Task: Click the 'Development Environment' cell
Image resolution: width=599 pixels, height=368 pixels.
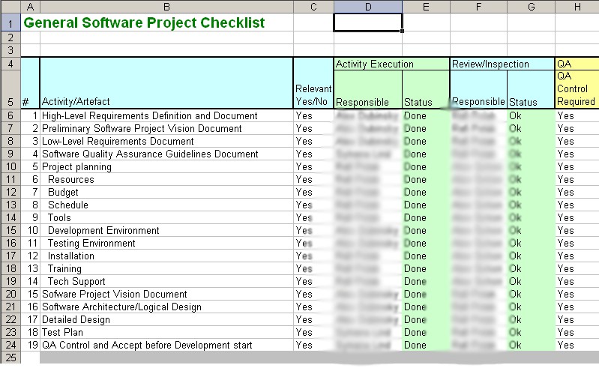Action: 166,231
